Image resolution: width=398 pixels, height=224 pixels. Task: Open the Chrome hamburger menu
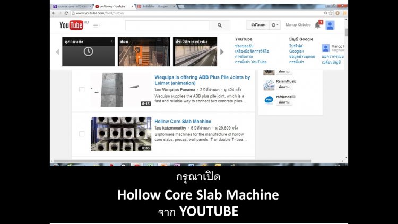[x=344, y=13]
